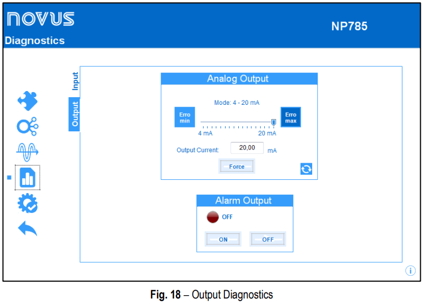The image size is (423, 304).
Task: Click the 'Diagnostics' heading
Action: [35, 41]
